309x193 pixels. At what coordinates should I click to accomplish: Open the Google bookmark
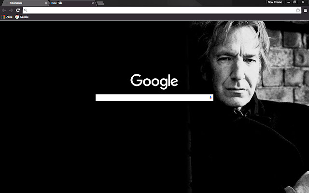point(22,17)
